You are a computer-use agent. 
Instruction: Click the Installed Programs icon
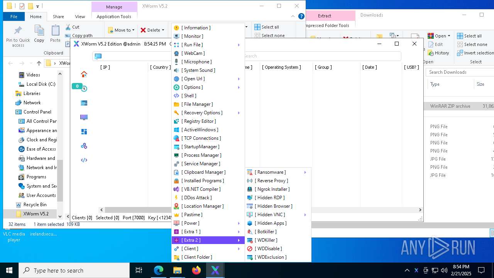176,181
